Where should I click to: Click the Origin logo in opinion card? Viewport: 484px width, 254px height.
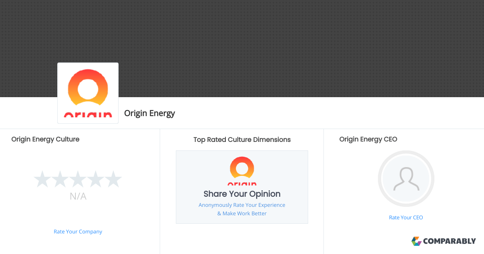click(x=242, y=171)
